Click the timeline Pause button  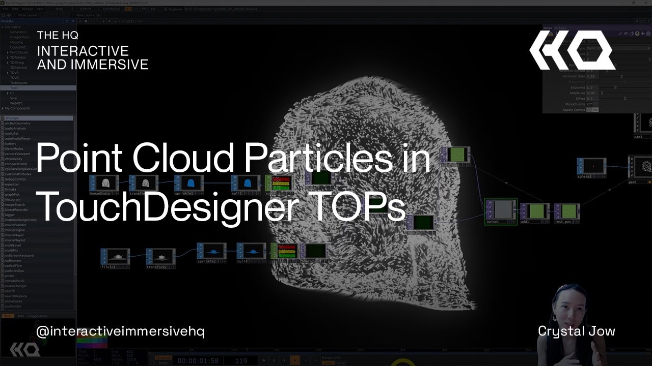275,360
